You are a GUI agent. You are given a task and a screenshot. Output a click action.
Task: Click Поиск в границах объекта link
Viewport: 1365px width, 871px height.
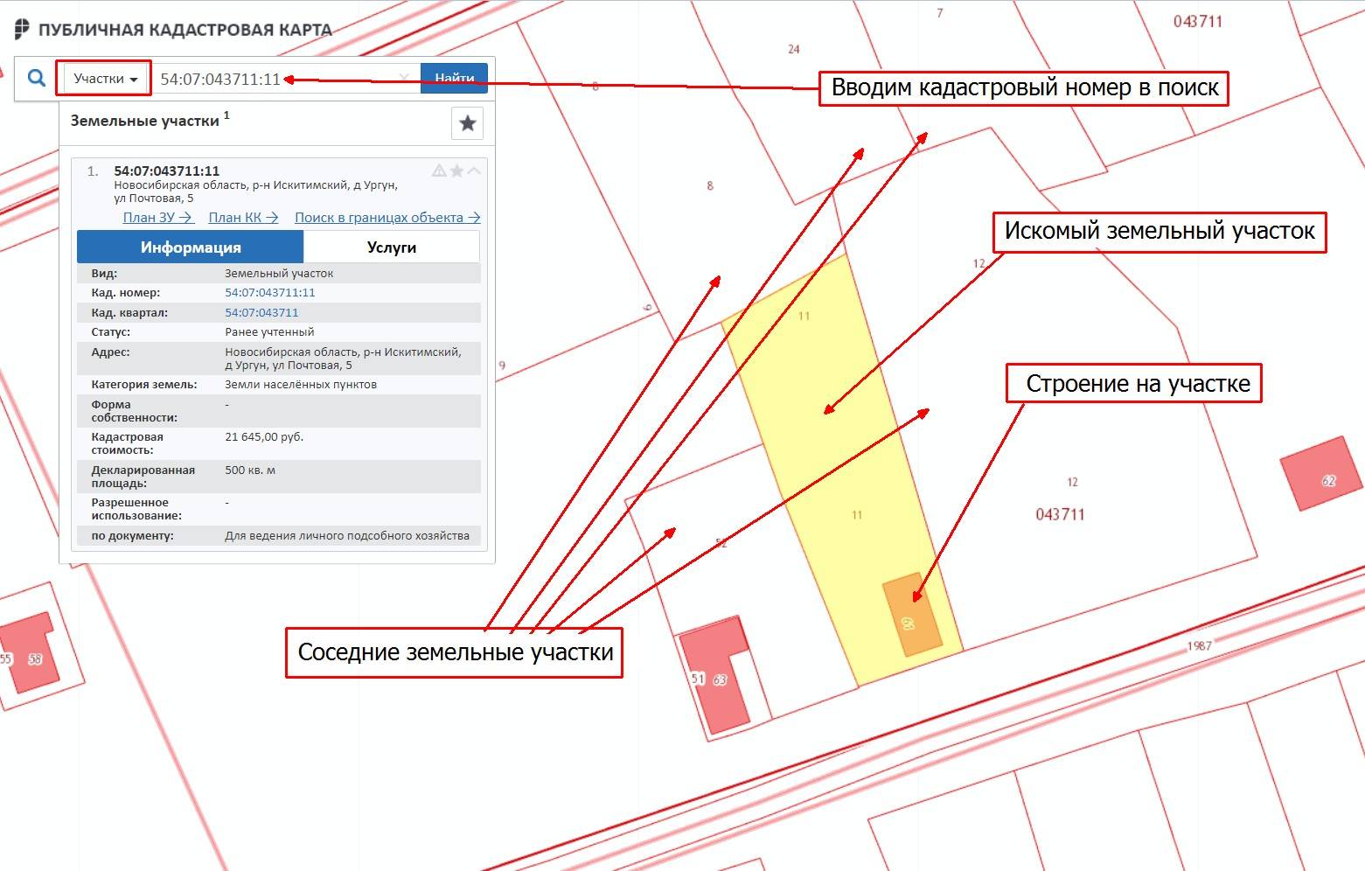pyautogui.click(x=387, y=218)
